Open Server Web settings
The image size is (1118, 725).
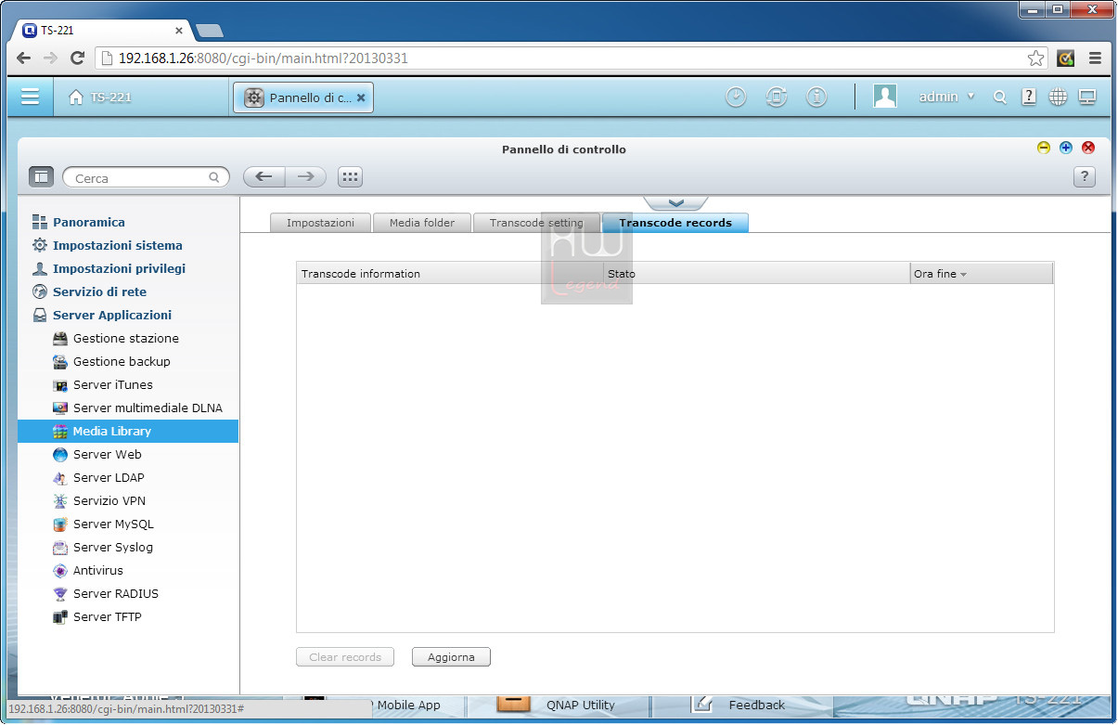pos(108,454)
